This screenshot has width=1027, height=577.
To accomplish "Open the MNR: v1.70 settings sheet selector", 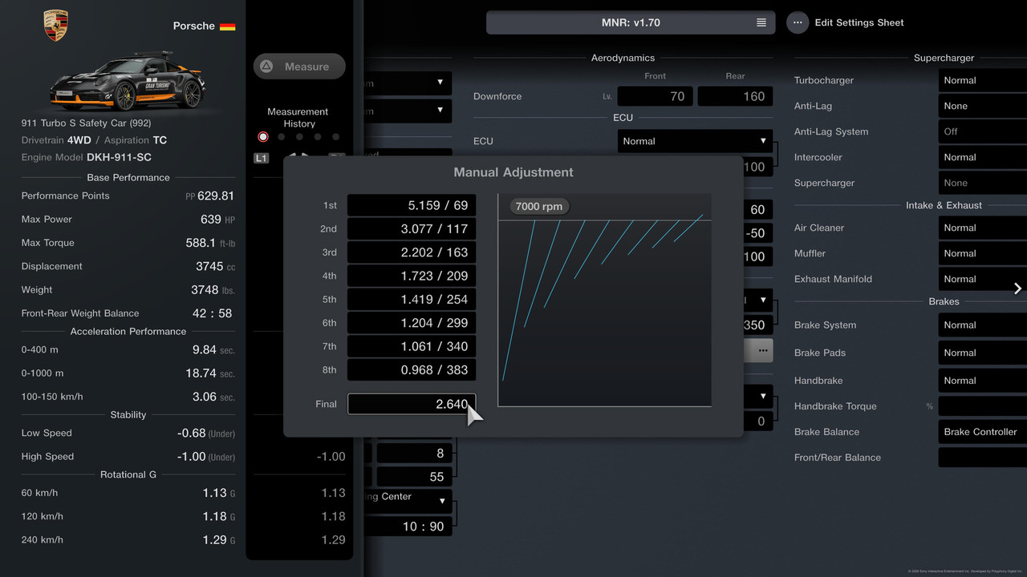I will (x=631, y=22).
